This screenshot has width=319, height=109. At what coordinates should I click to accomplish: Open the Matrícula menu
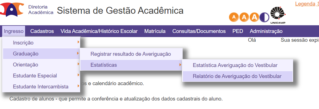[x=155, y=31]
